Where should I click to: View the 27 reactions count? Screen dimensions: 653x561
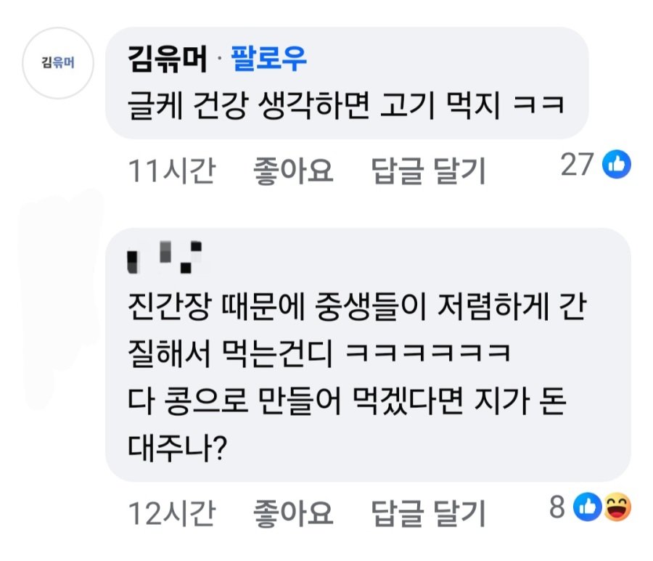click(577, 165)
